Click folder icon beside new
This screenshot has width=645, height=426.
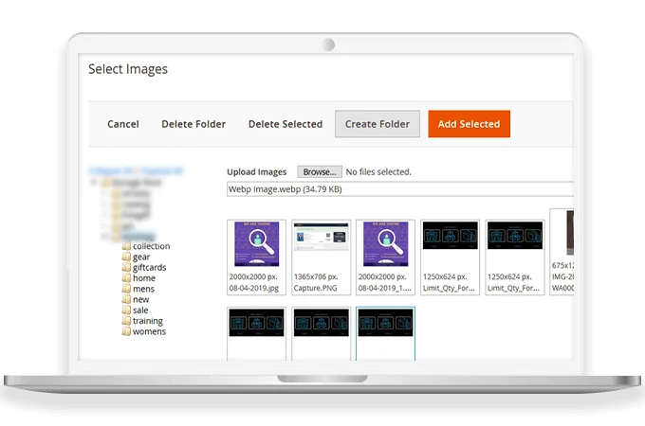click(x=126, y=299)
